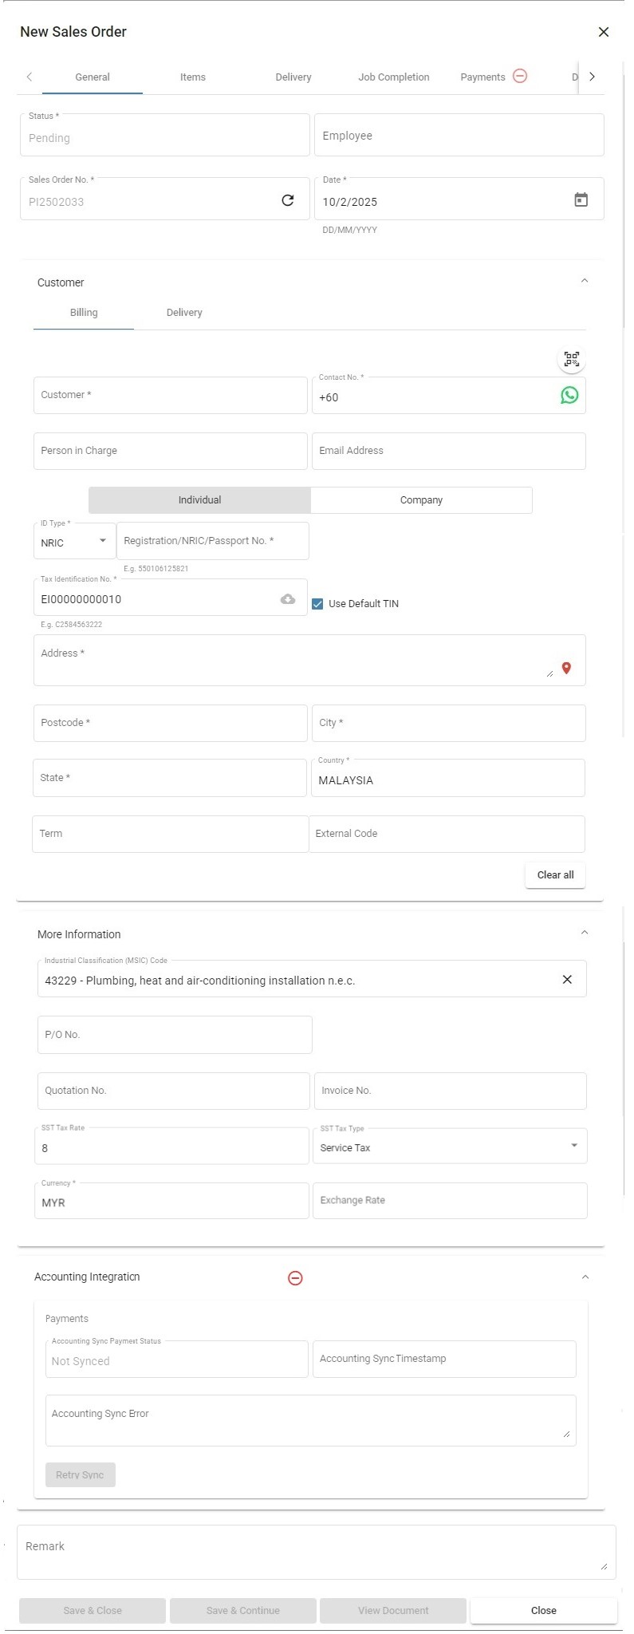
Task: Clear the MSIC Code with X icon
Action: click(567, 979)
